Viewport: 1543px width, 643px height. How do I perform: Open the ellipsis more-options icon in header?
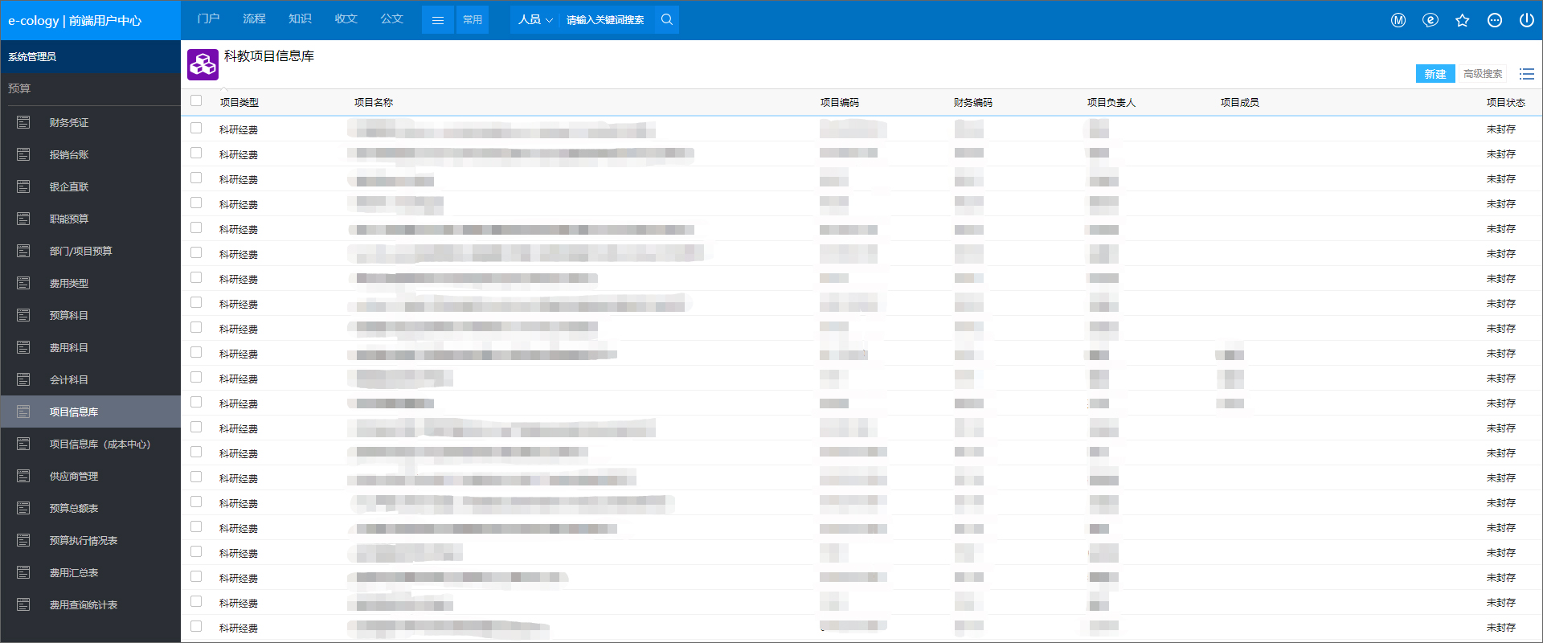pos(1494,20)
